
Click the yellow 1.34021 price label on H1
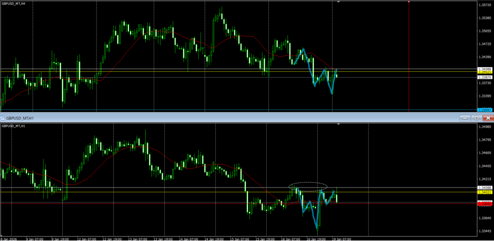(484, 192)
